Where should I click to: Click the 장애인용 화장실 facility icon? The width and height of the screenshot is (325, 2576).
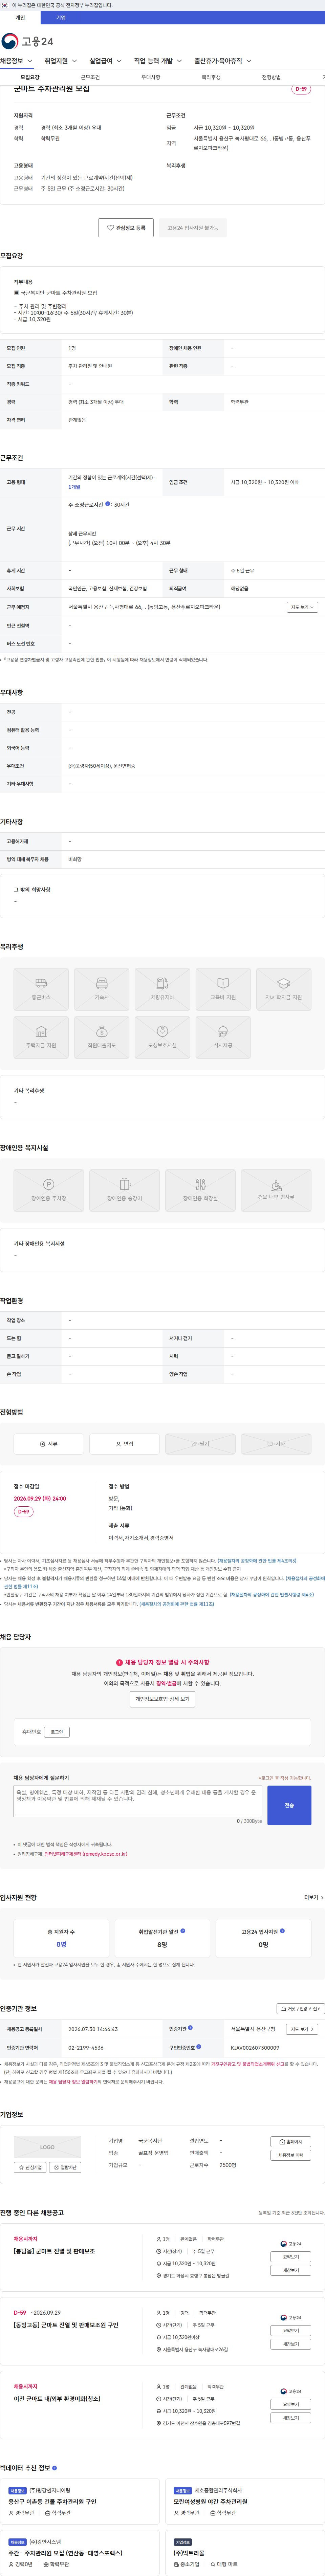coord(200,1189)
